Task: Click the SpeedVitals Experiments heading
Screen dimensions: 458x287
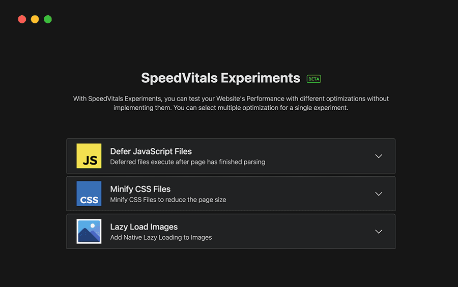Action: [220, 78]
